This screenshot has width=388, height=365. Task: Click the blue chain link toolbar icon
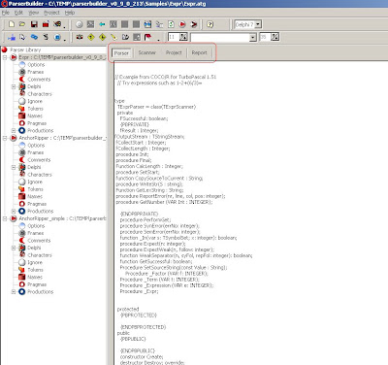tap(34, 37)
